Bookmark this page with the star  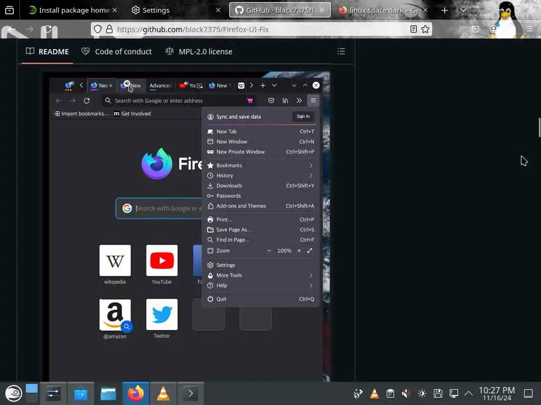(x=425, y=30)
